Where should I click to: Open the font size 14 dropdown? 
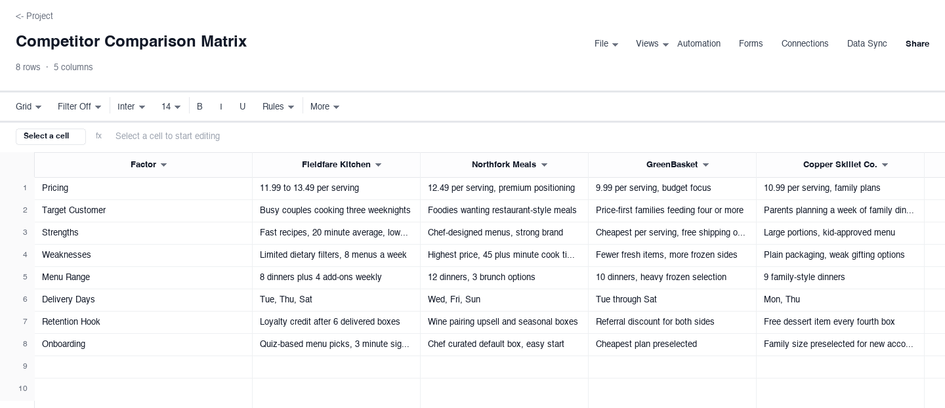171,107
